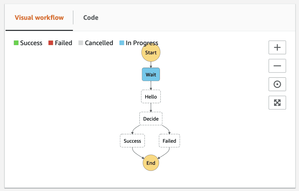The width and height of the screenshot is (299, 191).
Task: Open the Code tab
Action: (91, 17)
